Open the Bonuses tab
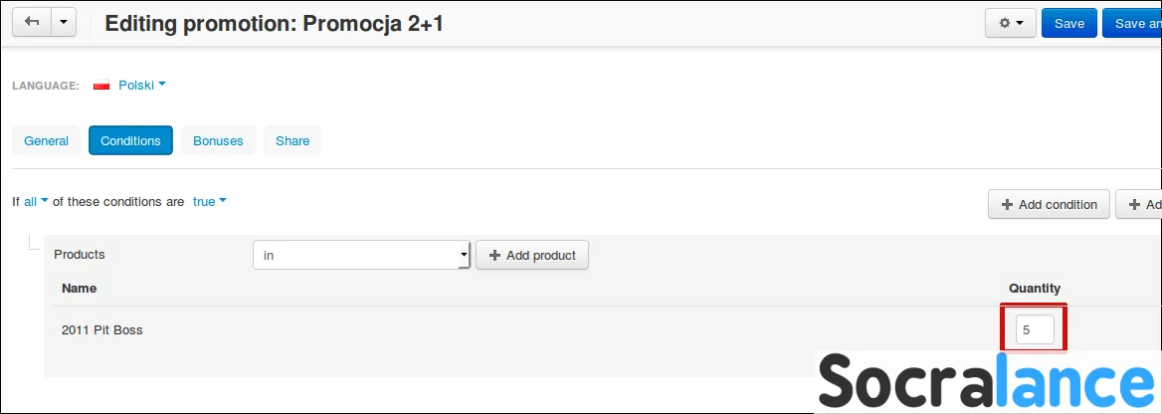The image size is (1162, 414). click(218, 140)
